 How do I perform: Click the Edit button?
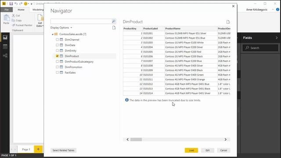click(208, 150)
